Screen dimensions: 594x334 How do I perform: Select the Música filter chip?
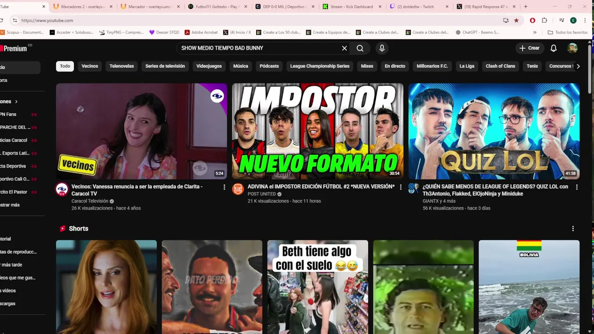tap(240, 66)
